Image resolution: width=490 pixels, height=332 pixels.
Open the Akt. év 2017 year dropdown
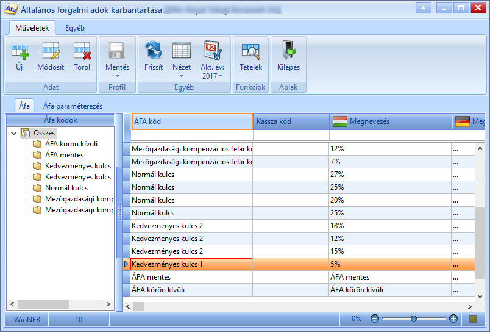[221, 76]
